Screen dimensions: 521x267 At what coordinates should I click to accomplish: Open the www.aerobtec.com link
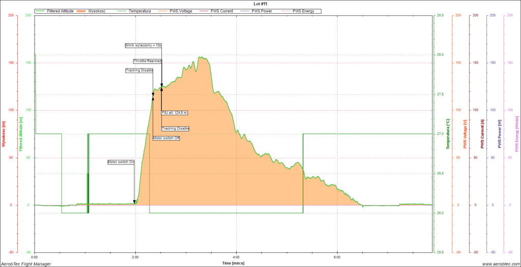500,263
